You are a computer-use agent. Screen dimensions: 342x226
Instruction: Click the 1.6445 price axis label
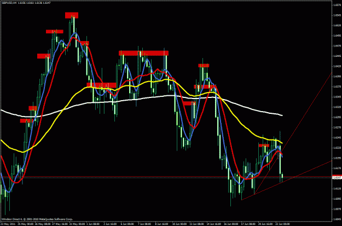tap(337, 56)
